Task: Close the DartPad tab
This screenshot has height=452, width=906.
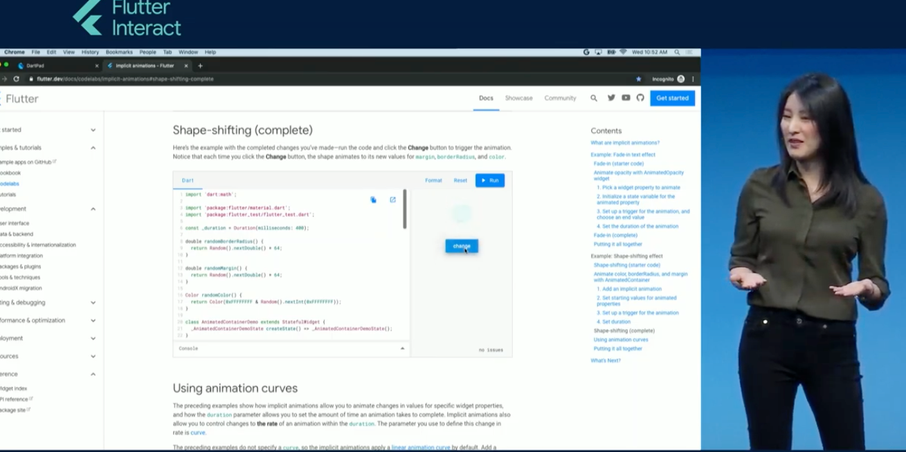Action: [97, 66]
